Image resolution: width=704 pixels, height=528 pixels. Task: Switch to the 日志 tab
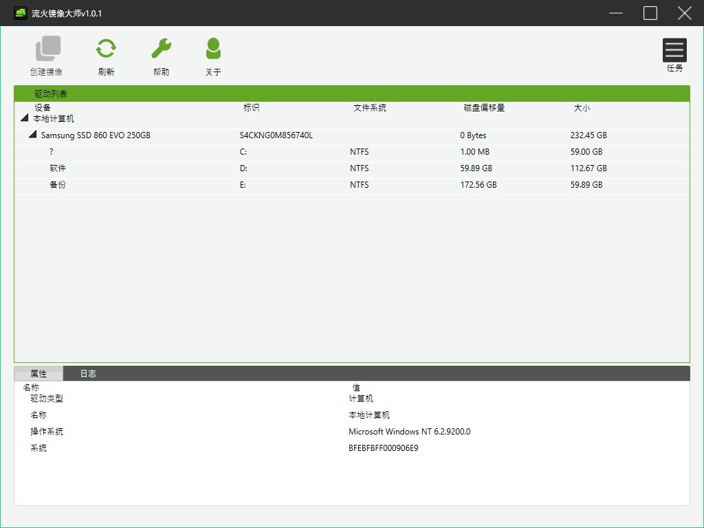coord(88,373)
